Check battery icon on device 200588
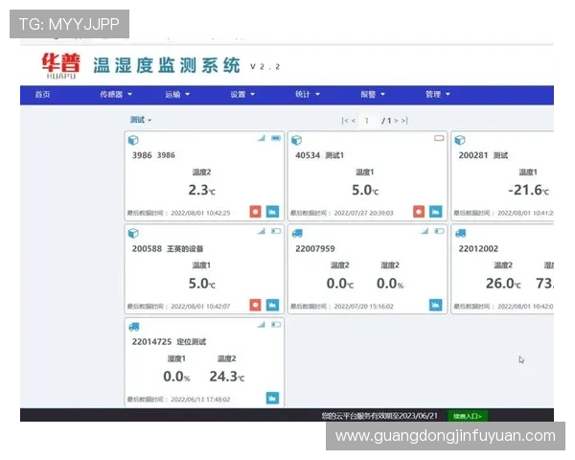The height and width of the screenshot is (460, 575). point(276,231)
